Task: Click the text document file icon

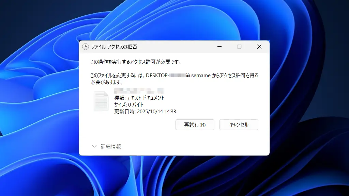Action: [x=101, y=101]
